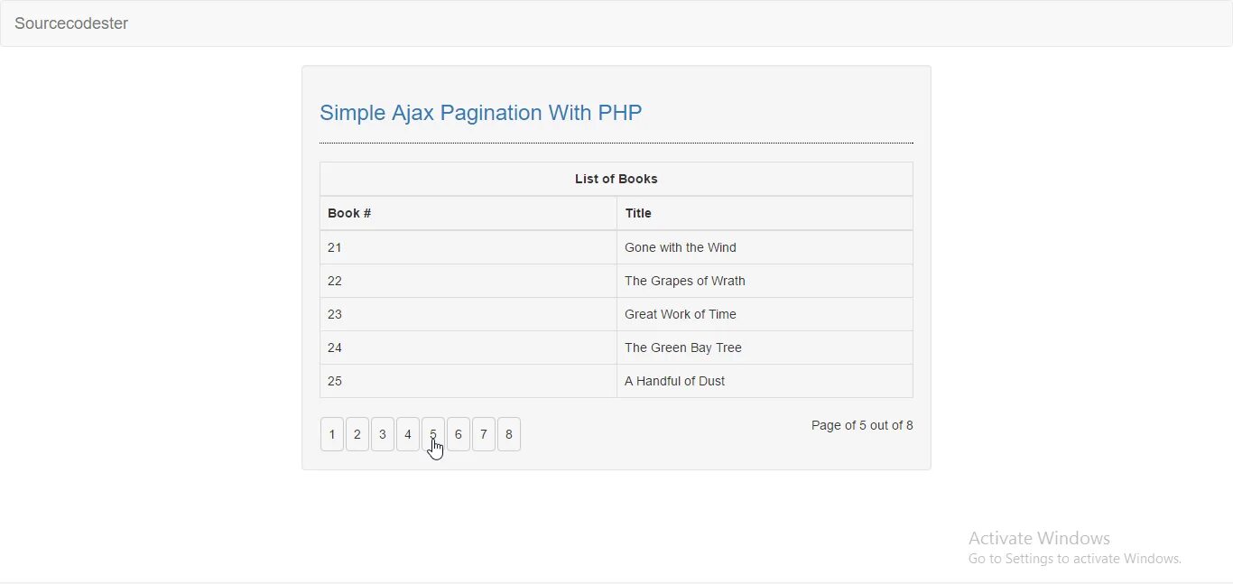Select pagination button 4
The height and width of the screenshot is (584, 1233).
click(408, 434)
